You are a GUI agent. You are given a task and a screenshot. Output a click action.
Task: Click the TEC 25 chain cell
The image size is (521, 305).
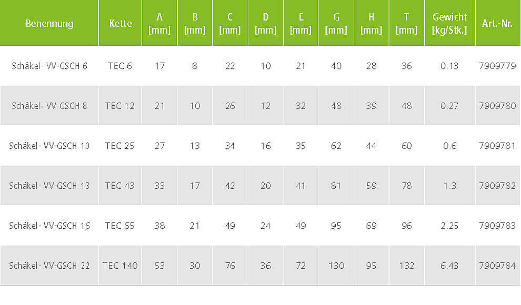pyautogui.click(x=120, y=146)
